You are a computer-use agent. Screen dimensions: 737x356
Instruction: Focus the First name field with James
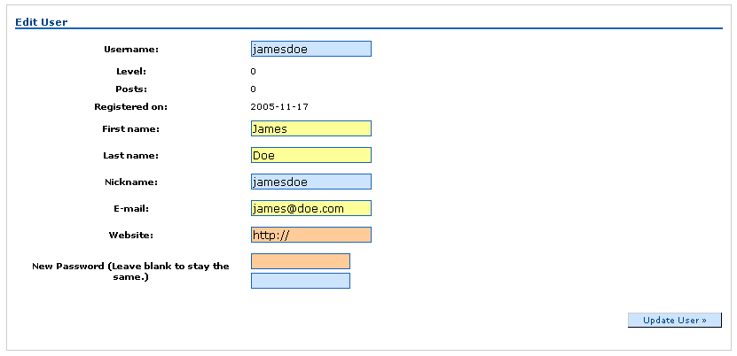[x=311, y=128]
